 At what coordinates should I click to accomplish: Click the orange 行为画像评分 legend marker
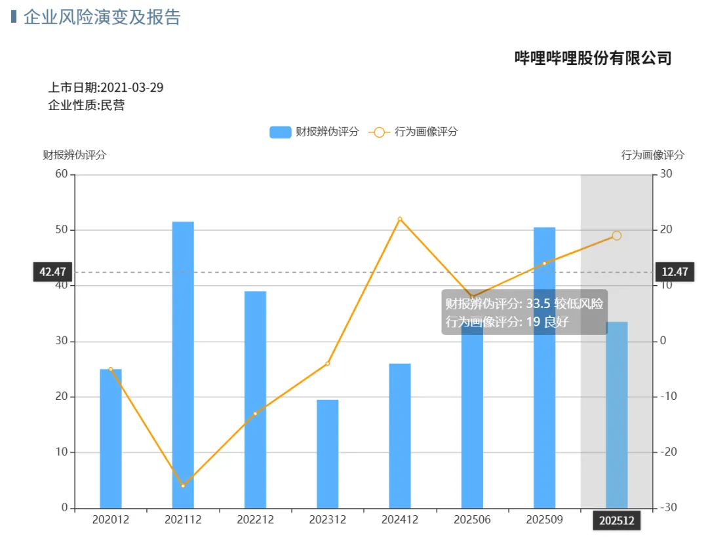coord(380,132)
